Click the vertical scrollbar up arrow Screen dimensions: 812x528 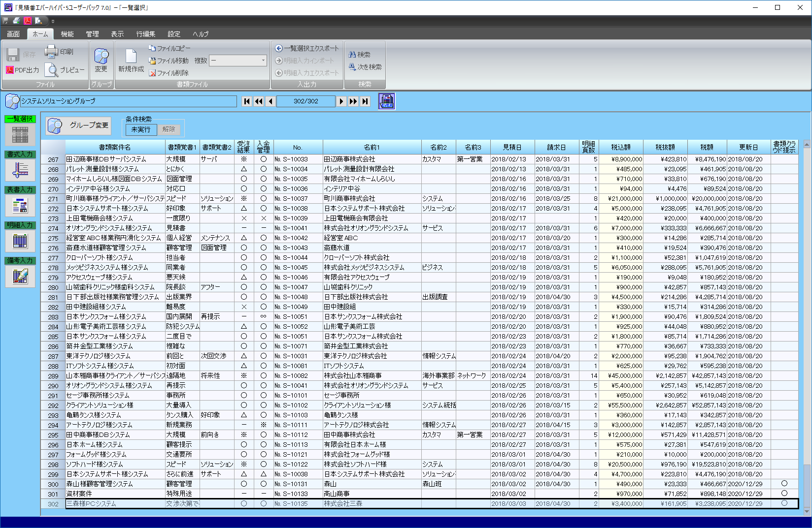pos(807,144)
